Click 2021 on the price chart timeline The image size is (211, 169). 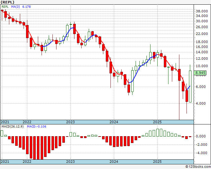pos(5,122)
